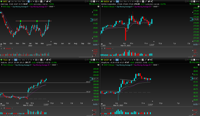Click the piggy bank icon next to INTC symbol
Screen dimensions: 200x116
tap(9, 1)
